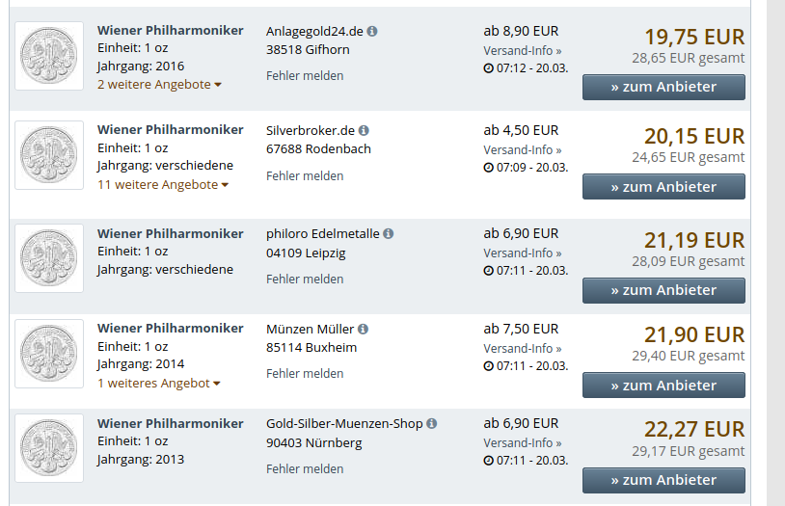Click coin image in Silverbroker.de row

pos(49,155)
